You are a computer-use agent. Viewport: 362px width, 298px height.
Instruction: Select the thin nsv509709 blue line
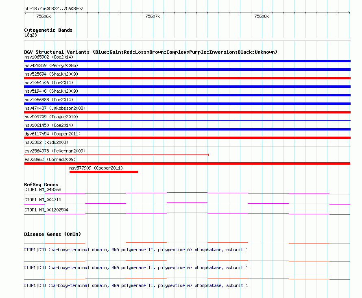[187, 120]
